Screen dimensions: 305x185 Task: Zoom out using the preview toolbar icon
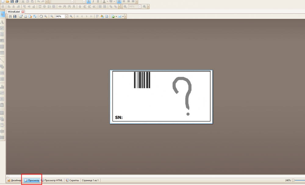[52, 16]
